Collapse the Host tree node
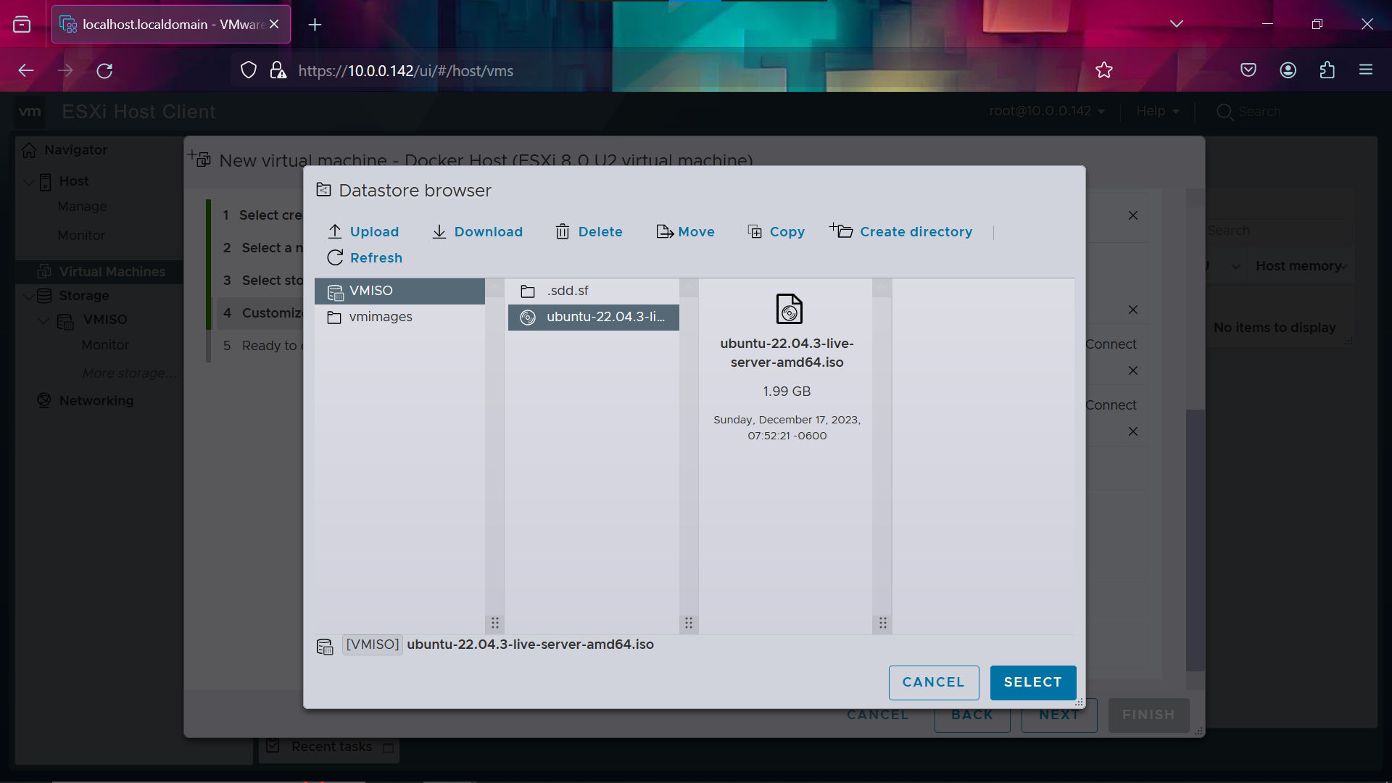This screenshot has width=1392, height=783. [x=28, y=181]
